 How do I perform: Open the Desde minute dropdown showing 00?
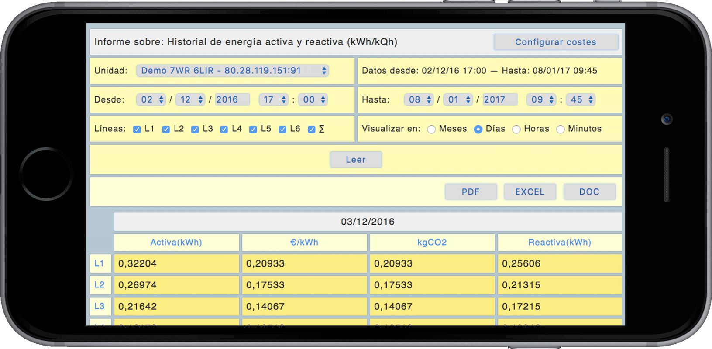(313, 99)
